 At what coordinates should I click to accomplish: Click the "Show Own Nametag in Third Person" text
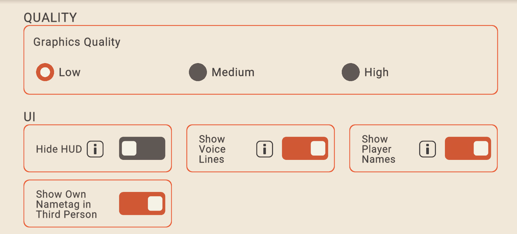[66, 204]
